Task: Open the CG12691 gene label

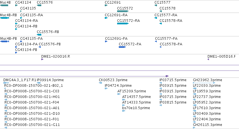Action: [113, 3]
